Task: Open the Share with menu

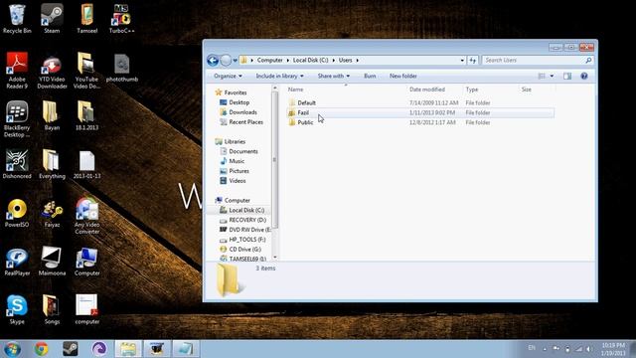Action: (x=334, y=76)
